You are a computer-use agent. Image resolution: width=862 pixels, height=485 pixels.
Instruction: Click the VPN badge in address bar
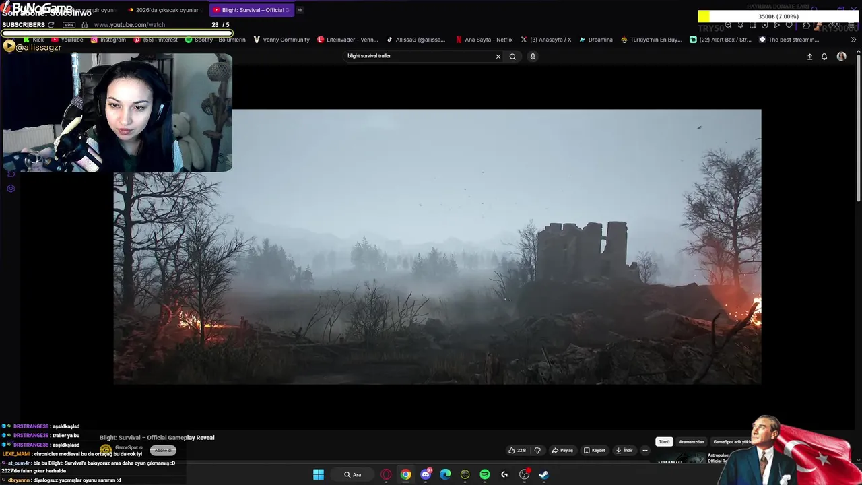point(69,25)
